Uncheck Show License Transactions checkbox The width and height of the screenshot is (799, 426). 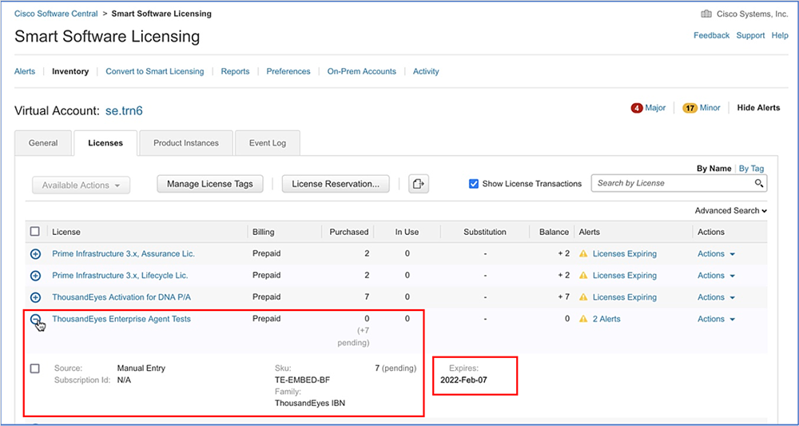click(474, 184)
